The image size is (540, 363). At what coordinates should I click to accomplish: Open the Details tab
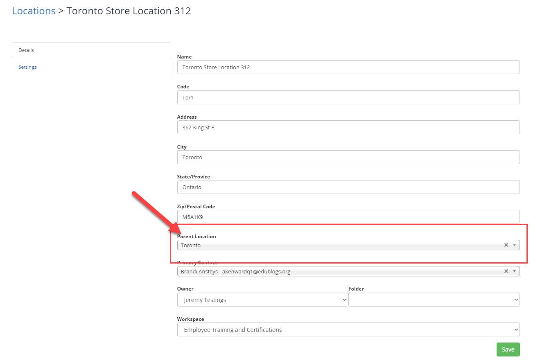91,50
